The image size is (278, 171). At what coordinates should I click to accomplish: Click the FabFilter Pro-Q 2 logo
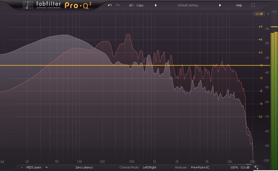pyautogui.click(x=57, y=5)
